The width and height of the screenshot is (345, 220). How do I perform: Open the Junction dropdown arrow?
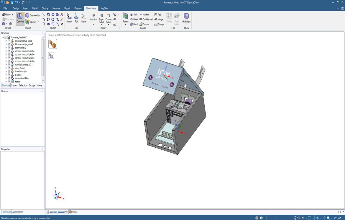pyautogui.click(x=93, y=25)
